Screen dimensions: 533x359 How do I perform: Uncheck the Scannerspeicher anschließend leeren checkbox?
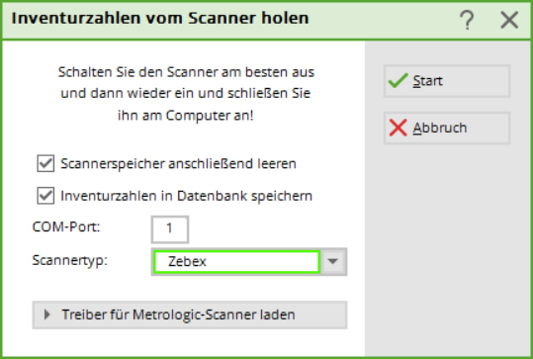[45, 163]
